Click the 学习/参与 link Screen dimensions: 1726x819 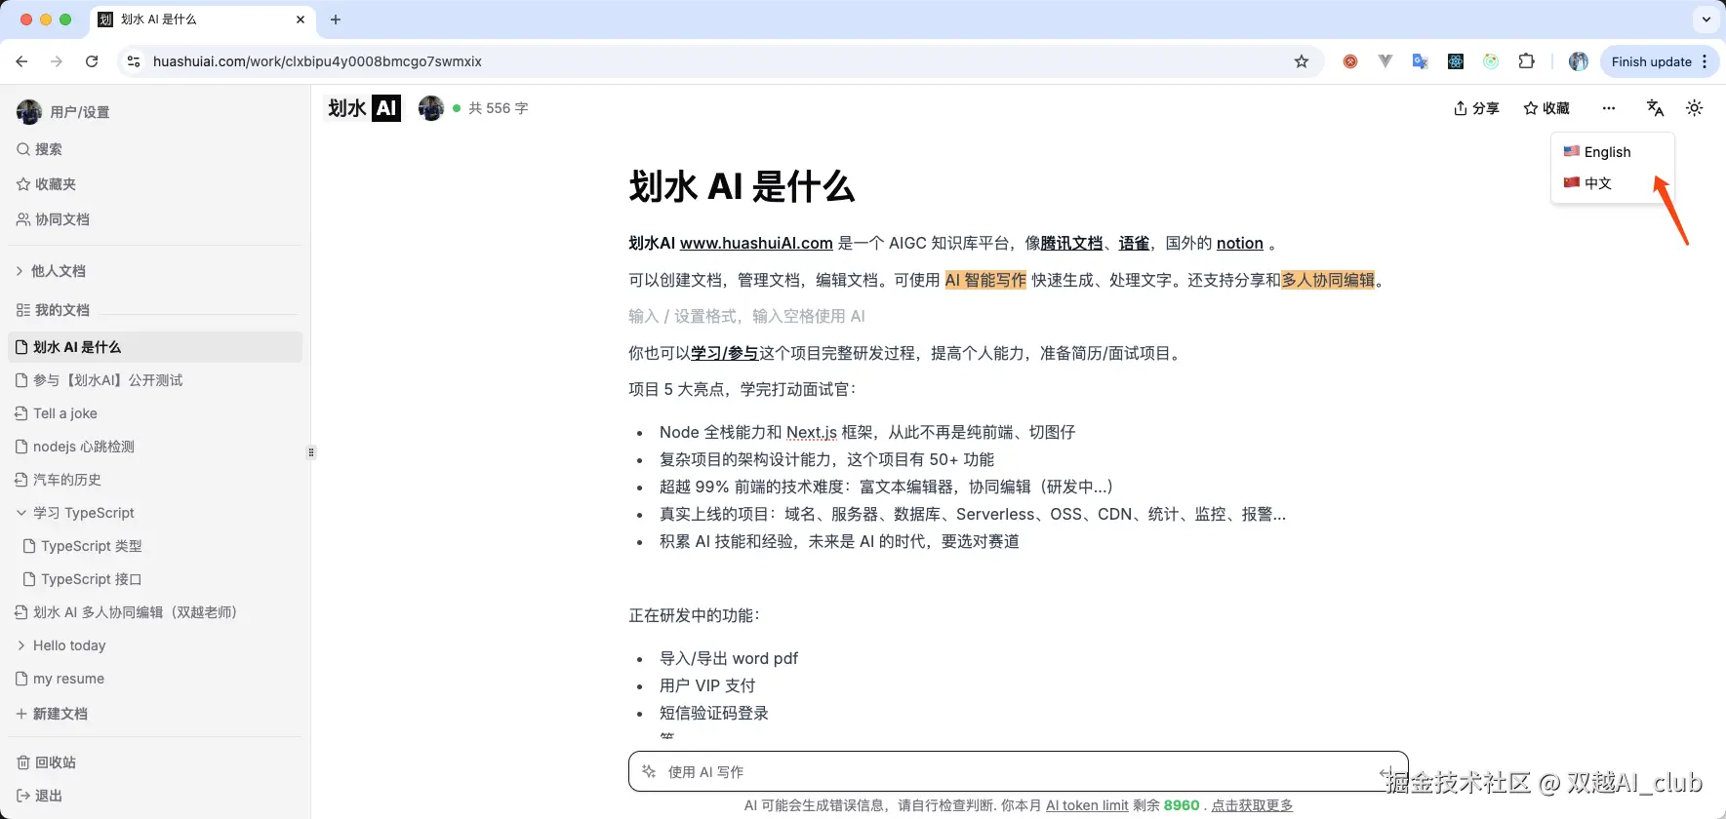click(725, 353)
